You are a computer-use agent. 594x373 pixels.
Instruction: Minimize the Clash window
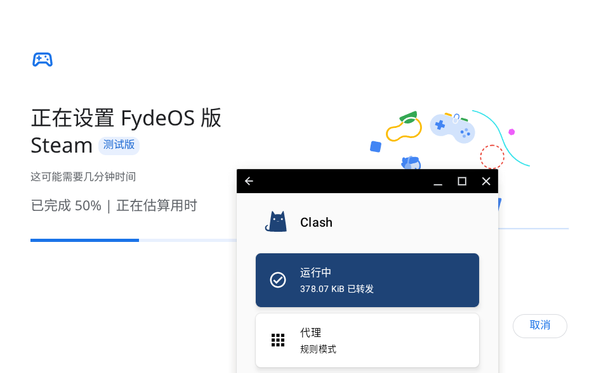click(438, 181)
